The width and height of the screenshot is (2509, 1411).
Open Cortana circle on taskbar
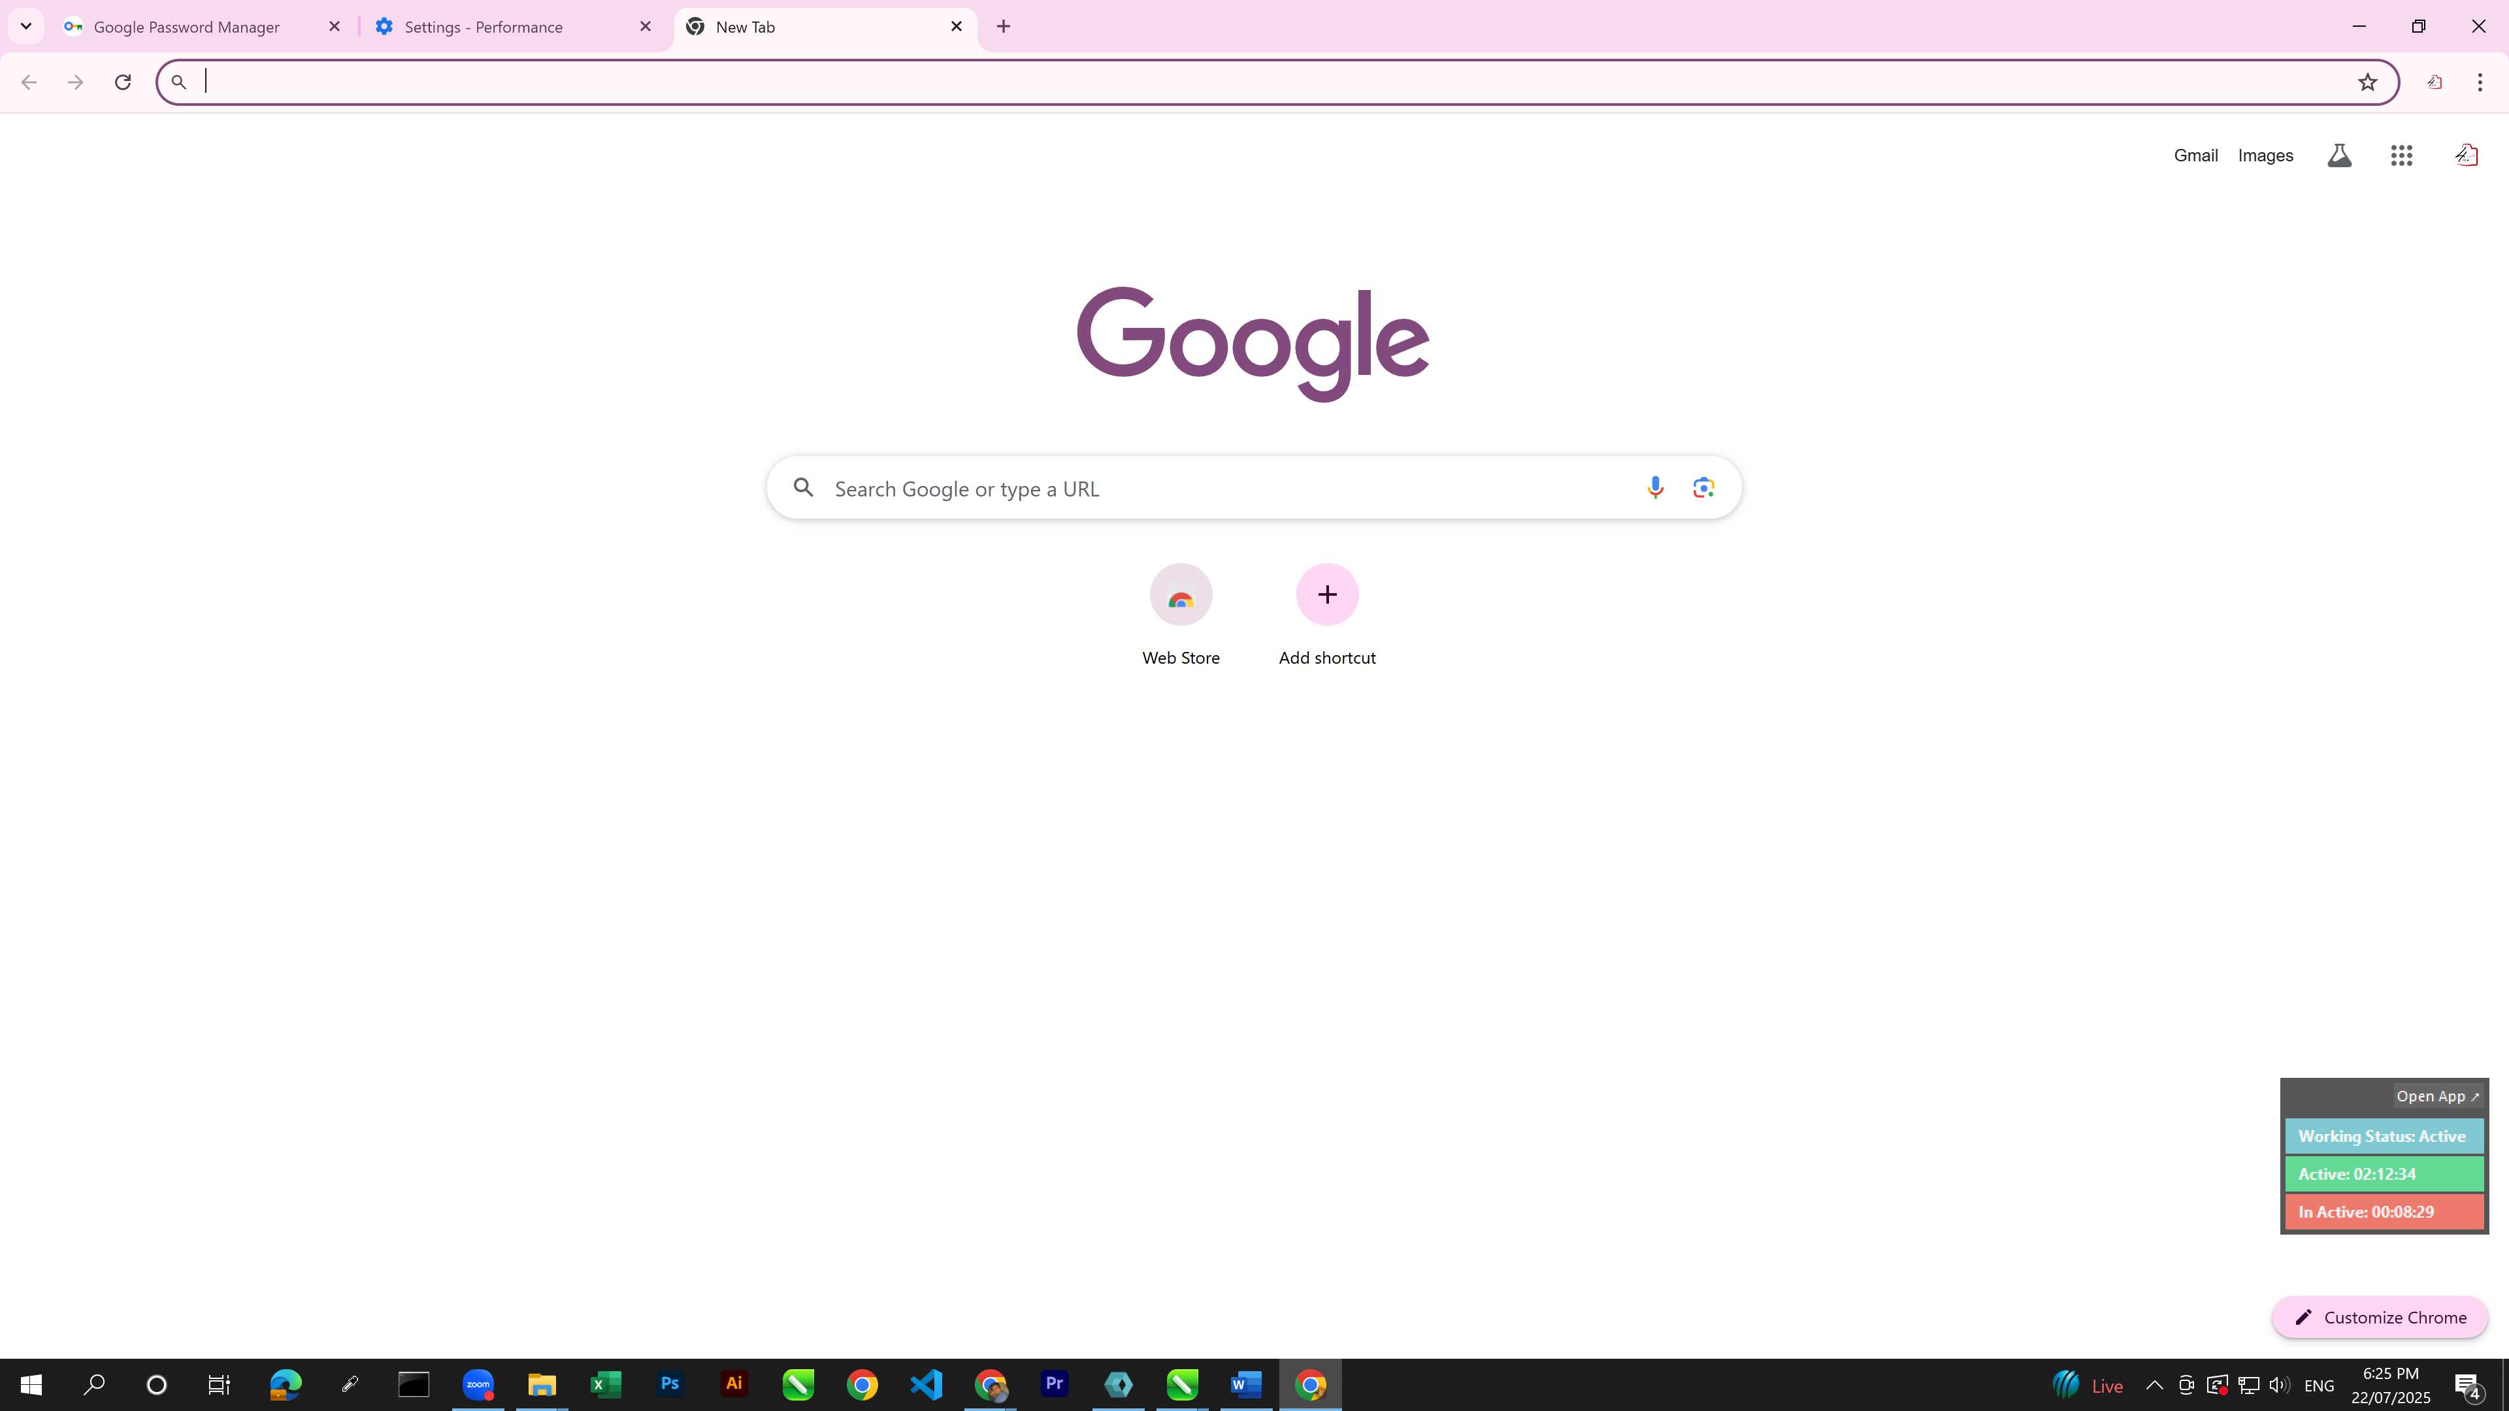[156, 1385]
